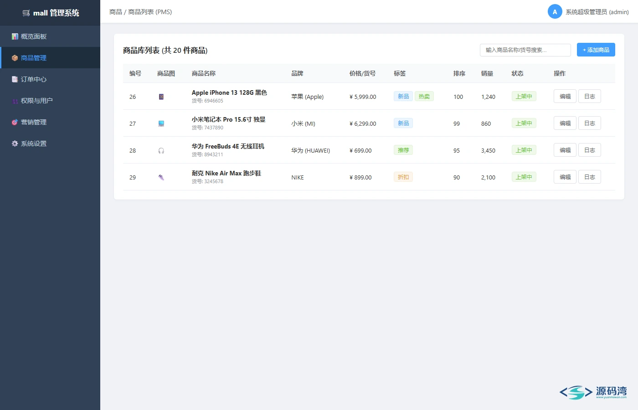The width and height of the screenshot is (638, 410).
Task: Click 上架中 status for Nike Air Max
Action: click(524, 177)
